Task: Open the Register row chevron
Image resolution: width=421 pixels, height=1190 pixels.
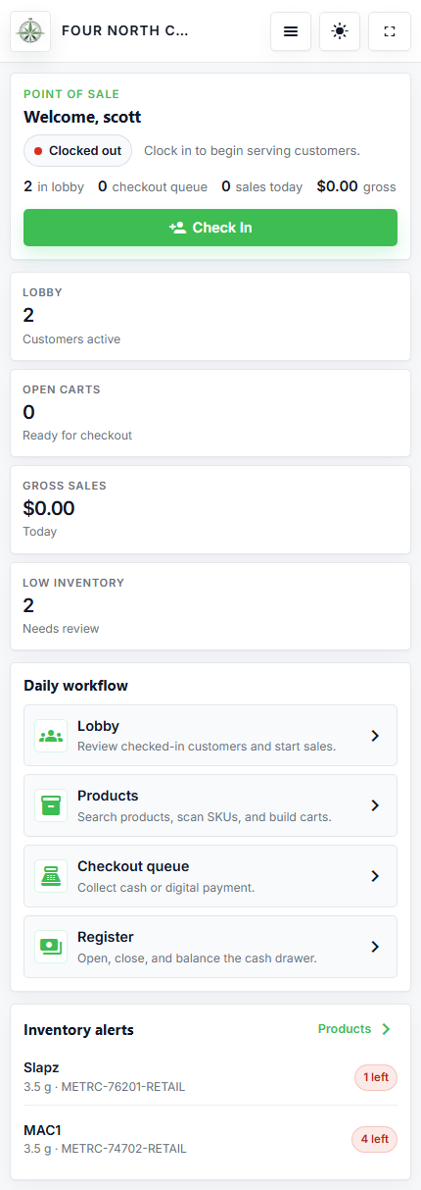Action: [375, 947]
